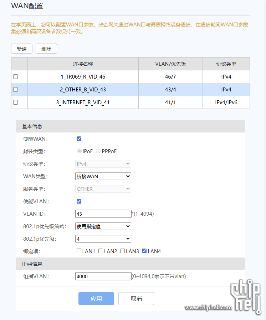Open the WAN类型 桥接WAN dropdown
This screenshot has width=266, height=320.
(x=103, y=176)
